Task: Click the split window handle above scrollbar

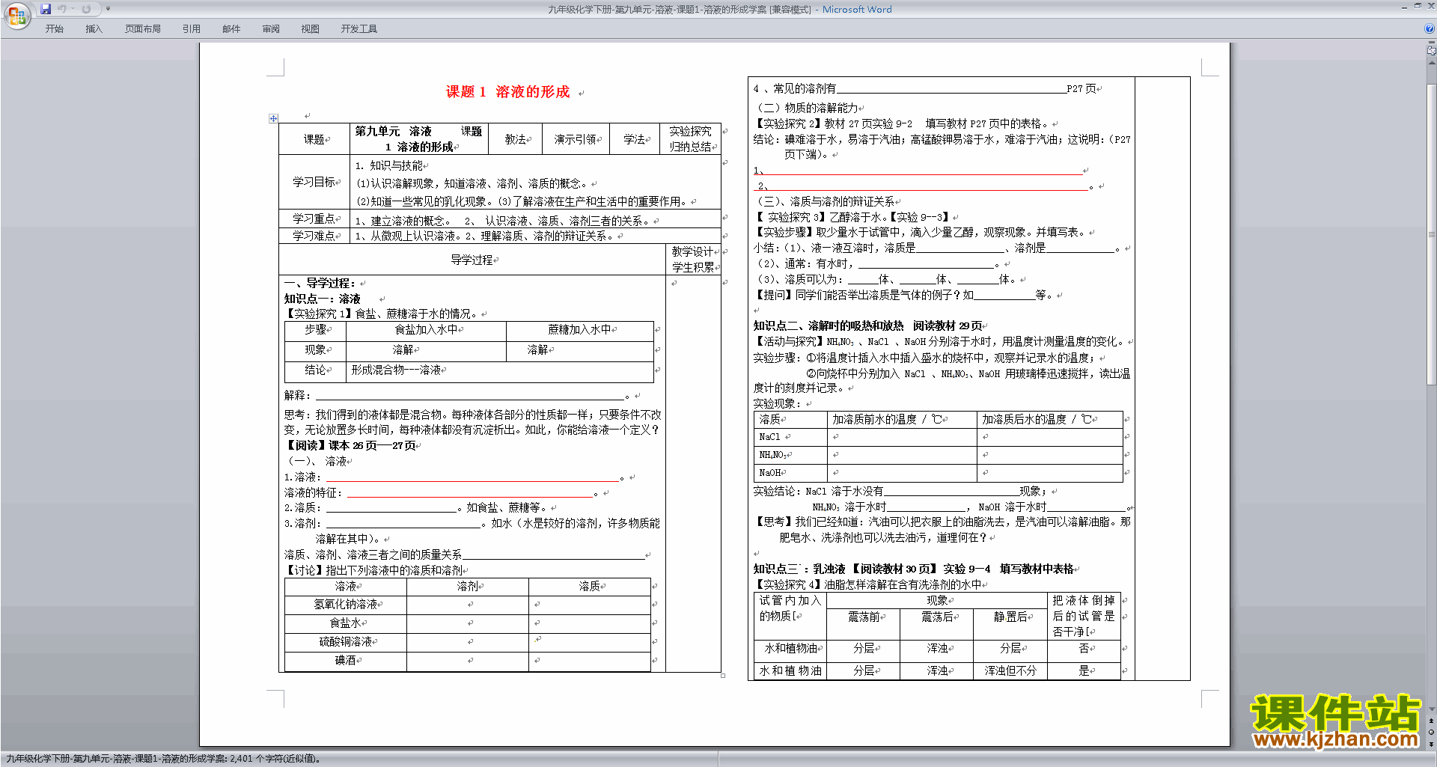Action: 1431,43
